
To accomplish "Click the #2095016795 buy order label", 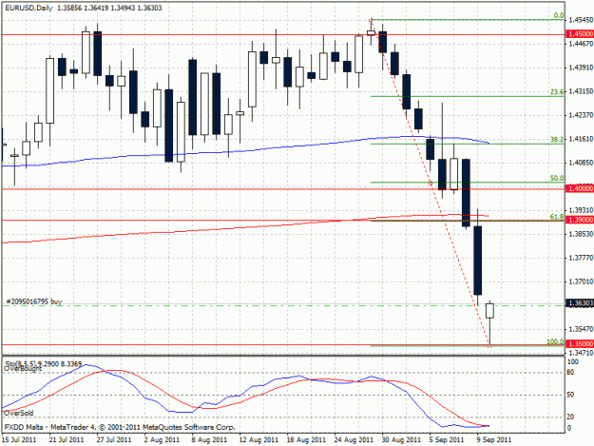I will click(34, 301).
